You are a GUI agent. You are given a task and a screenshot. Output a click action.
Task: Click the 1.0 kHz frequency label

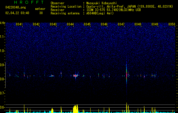pyautogui.click(x=2, y=51)
